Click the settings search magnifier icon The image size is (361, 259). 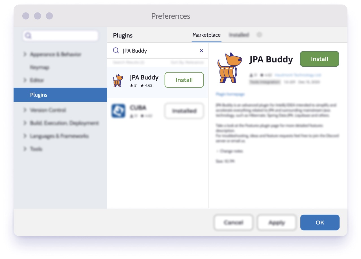click(28, 36)
